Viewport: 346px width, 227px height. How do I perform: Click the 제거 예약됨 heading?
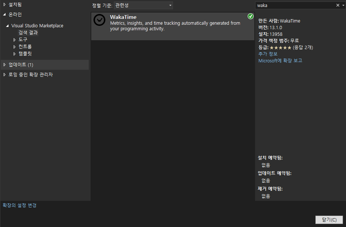270,189
